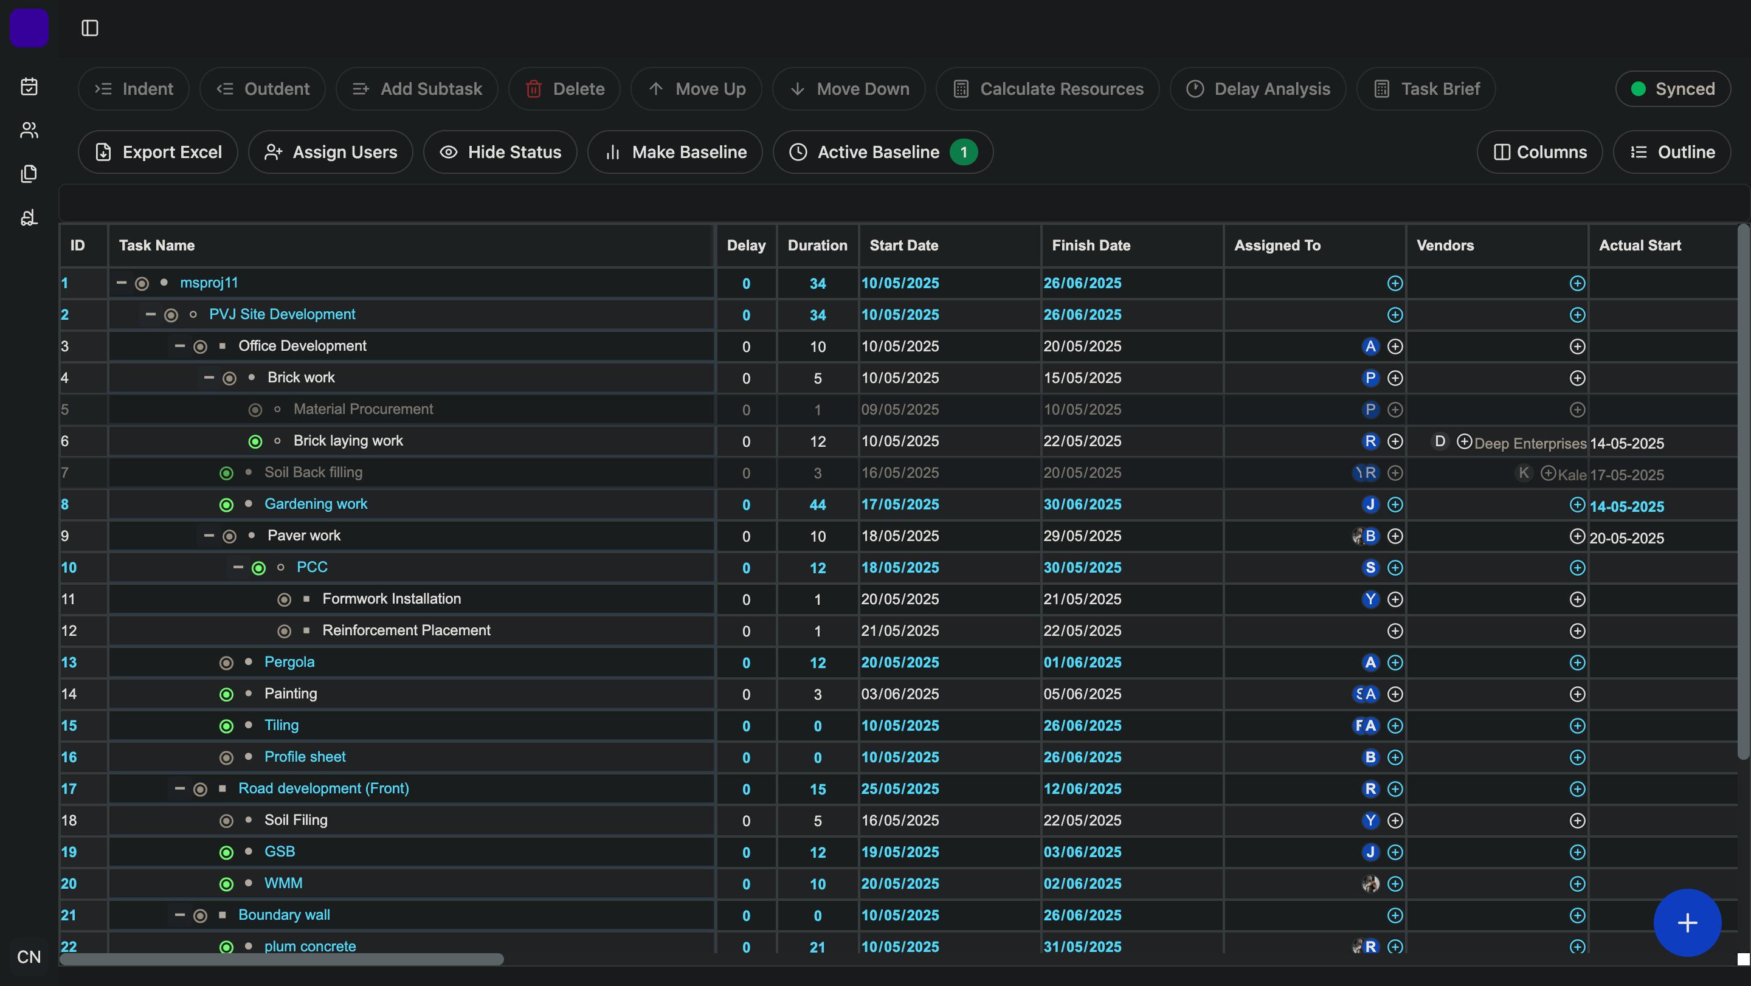Viewport: 1751px width, 986px height.
Task: Open the Columns chooser
Action: point(1539,152)
